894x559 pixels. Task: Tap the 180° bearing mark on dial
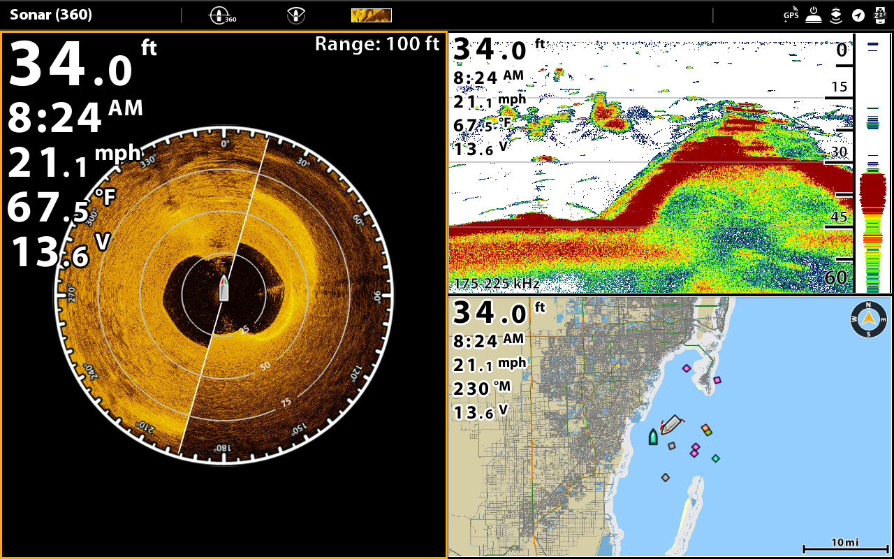tap(221, 447)
